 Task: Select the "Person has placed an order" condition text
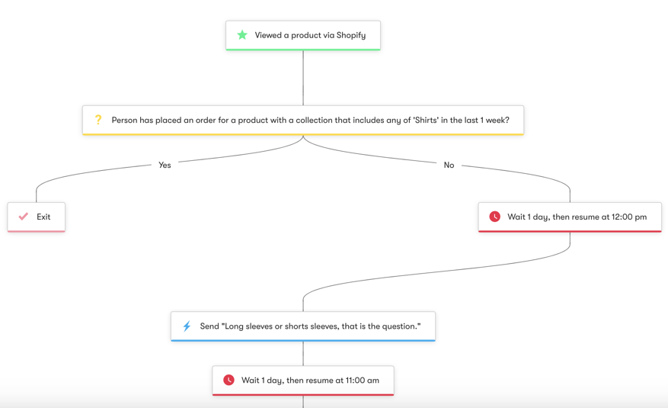click(x=310, y=120)
